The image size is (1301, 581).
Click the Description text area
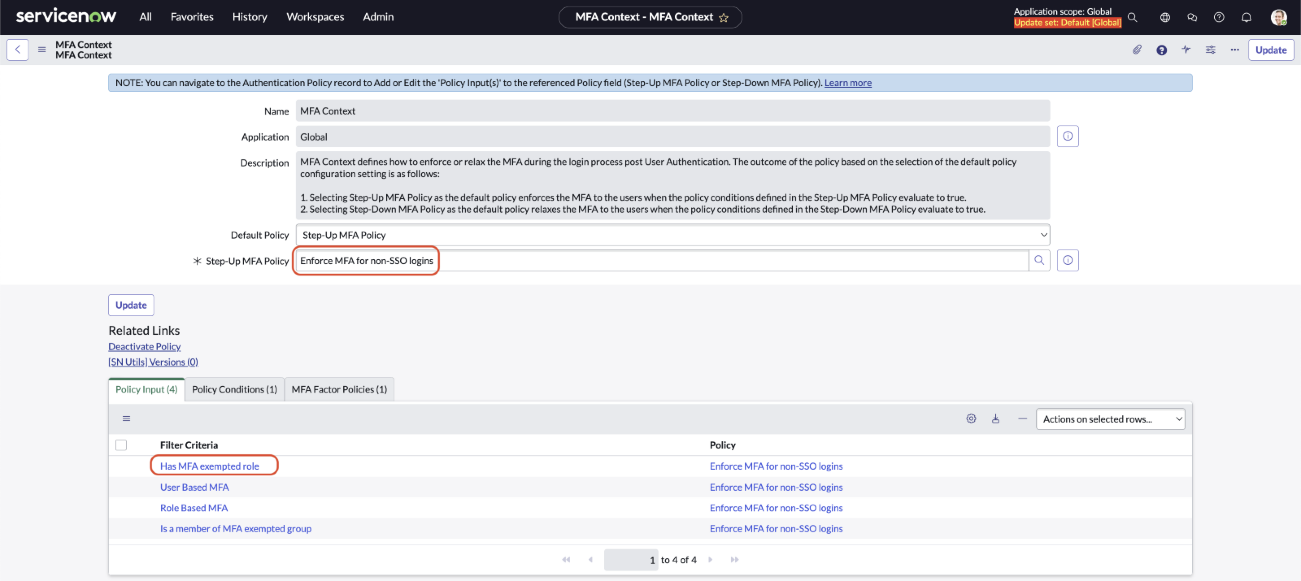point(673,185)
